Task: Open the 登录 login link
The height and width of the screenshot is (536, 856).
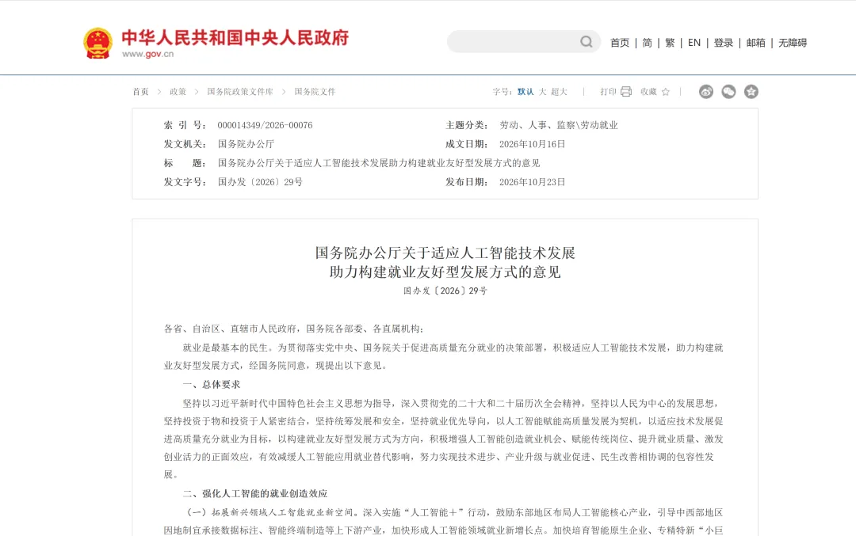Action: click(724, 43)
